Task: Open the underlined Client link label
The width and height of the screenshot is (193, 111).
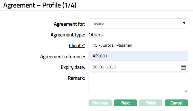Action: [x=76, y=46]
